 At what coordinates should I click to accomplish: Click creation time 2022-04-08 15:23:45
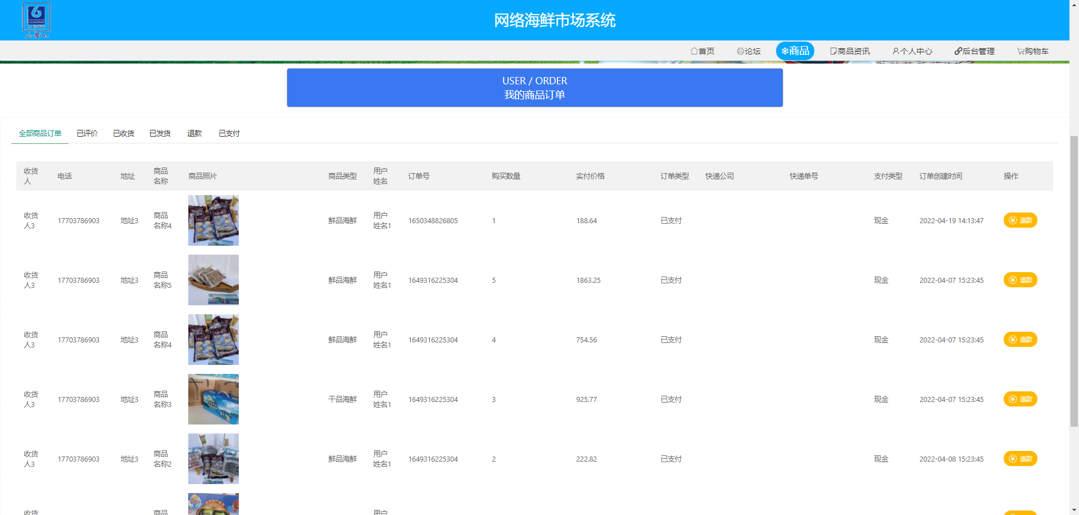pyautogui.click(x=951, y=459)
